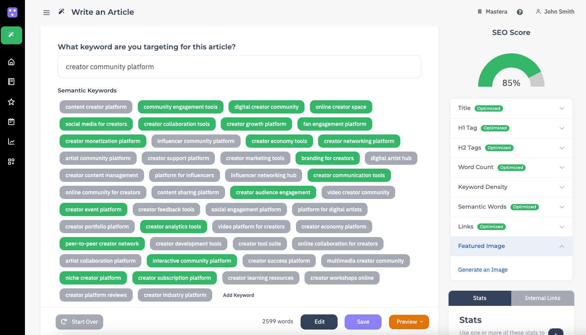This screenshot has width=586, height=335.
Task: Open the documents icon in sidebar
Action: tap(11, 82)
